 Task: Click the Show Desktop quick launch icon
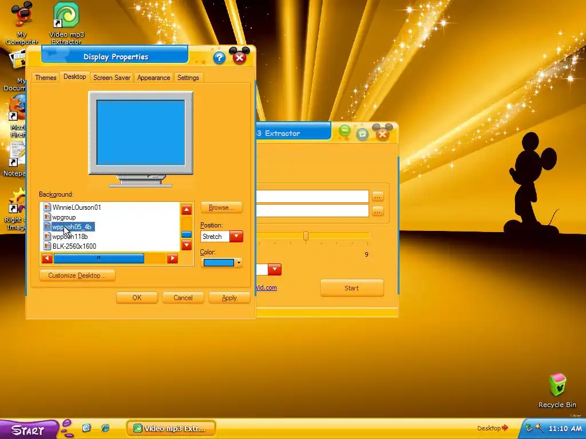(87, 428)
